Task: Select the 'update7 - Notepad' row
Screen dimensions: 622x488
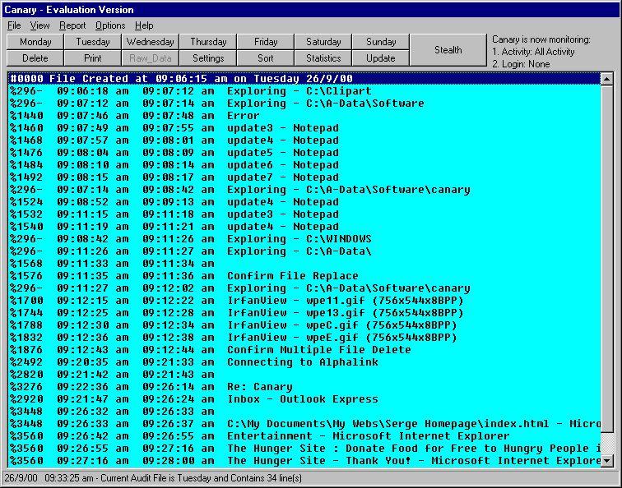Action: 304,177
